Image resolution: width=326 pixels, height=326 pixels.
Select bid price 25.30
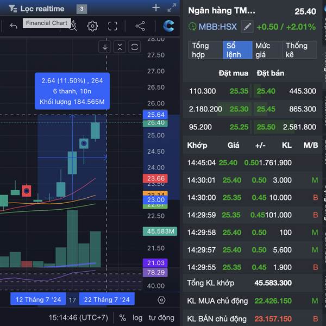click(x=239, y=109)
